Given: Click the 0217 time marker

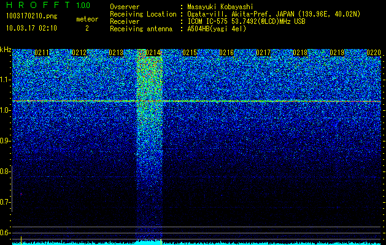Looking at the screenshot, I should coord(263,53).
